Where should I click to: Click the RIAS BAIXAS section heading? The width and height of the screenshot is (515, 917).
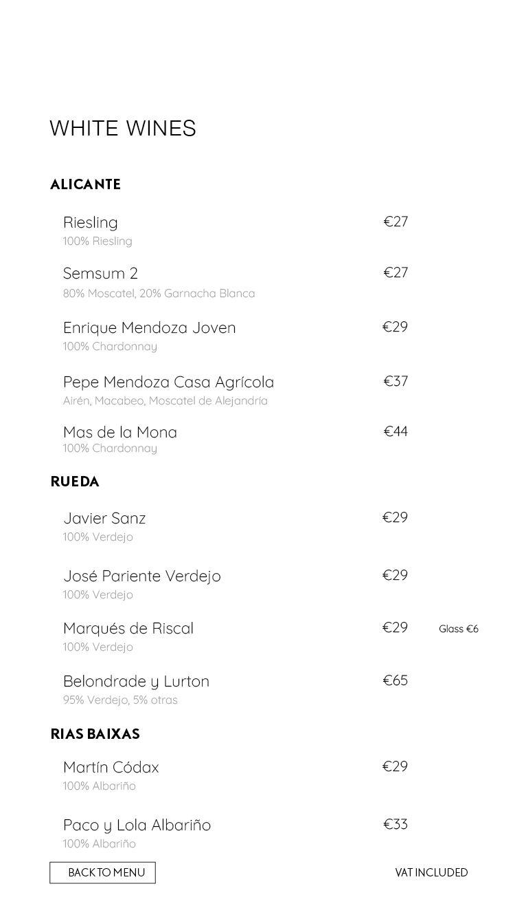(x=95, y=735)
